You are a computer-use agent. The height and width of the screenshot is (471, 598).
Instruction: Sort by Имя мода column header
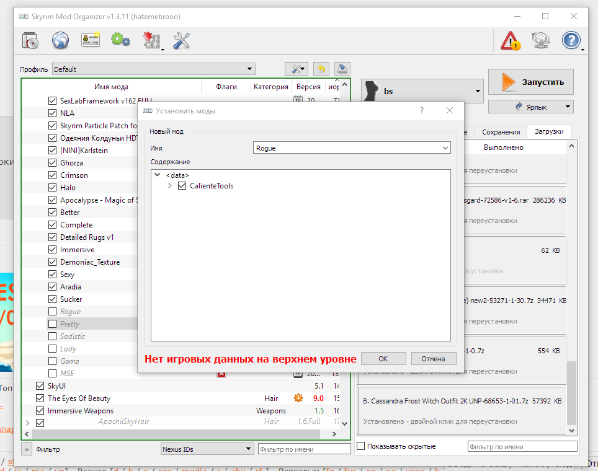pos(112,87)
